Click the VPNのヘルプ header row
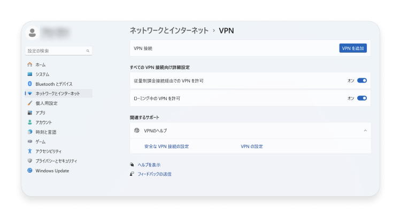This screenshot has height=218, width=401. tap(250, 131)
